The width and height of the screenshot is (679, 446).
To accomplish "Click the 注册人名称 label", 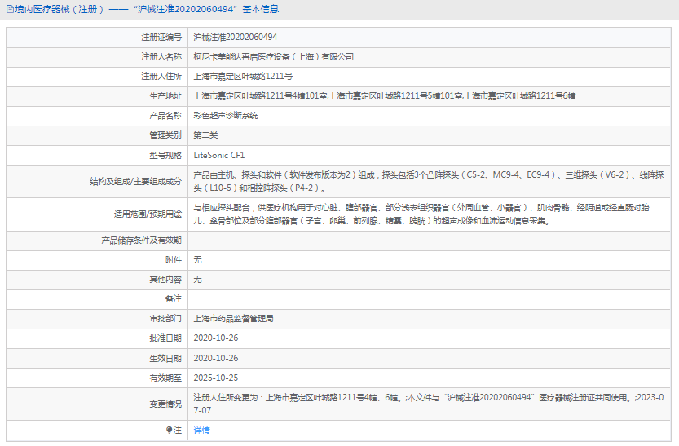I will click(161, 57).
